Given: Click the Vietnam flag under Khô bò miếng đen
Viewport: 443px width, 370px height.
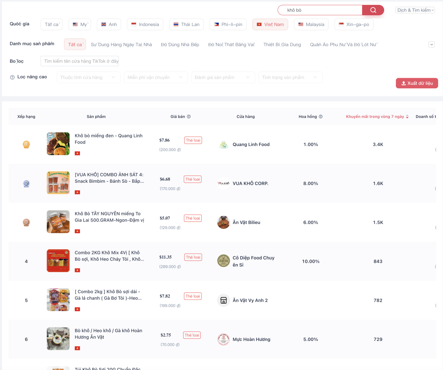Looking at the screenshot, I should point(78,153).
